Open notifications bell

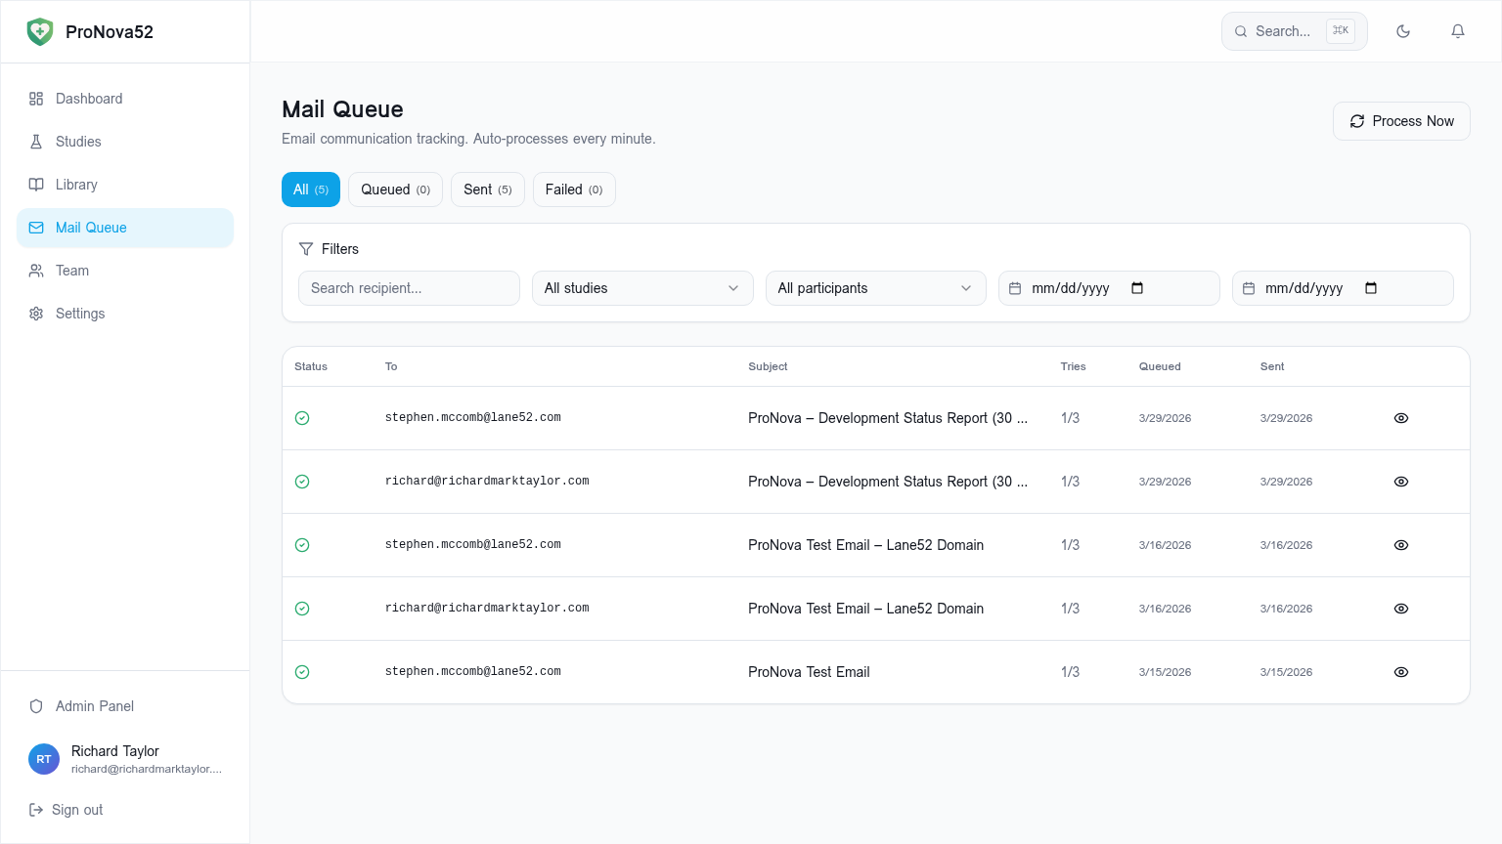click(x=1458, y=31)
